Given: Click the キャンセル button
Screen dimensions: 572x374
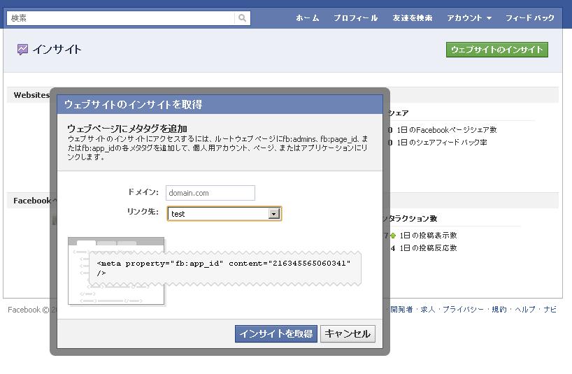Looking at the screenshot, I should click(348, 333).
